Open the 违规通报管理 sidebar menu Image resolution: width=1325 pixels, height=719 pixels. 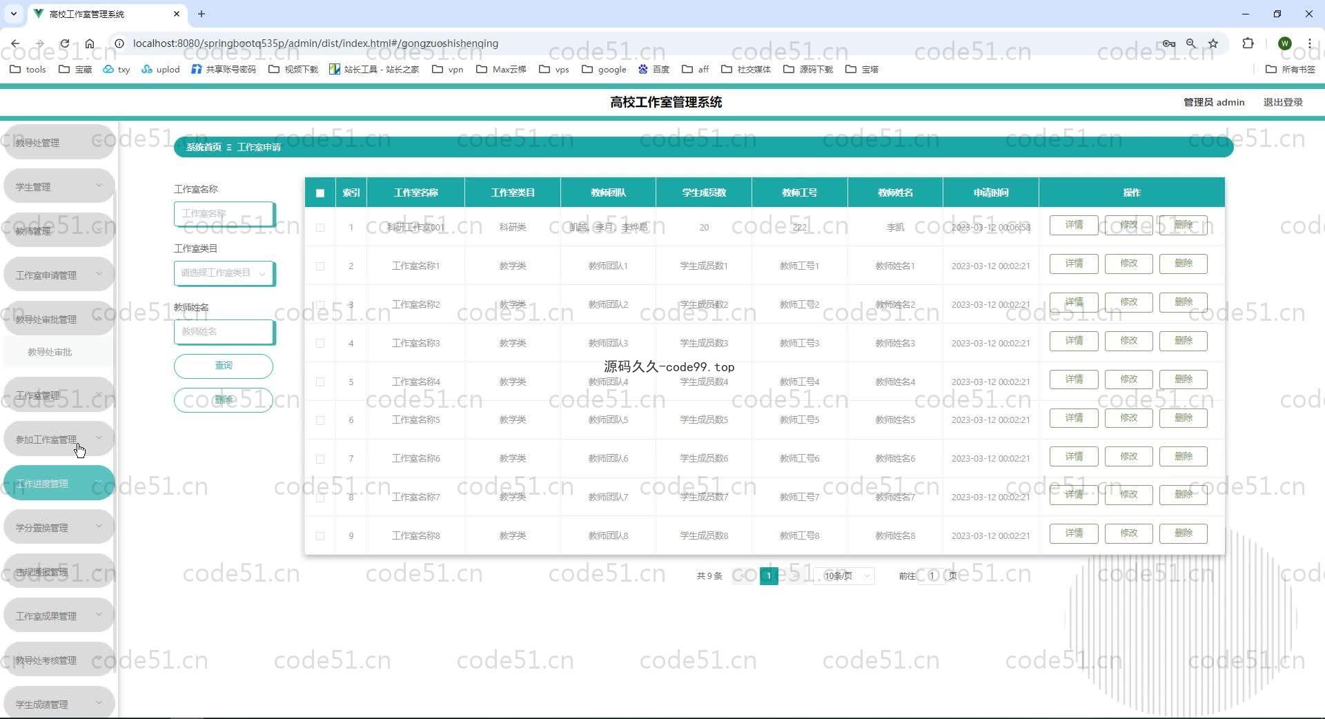click(x=59, y=571)
